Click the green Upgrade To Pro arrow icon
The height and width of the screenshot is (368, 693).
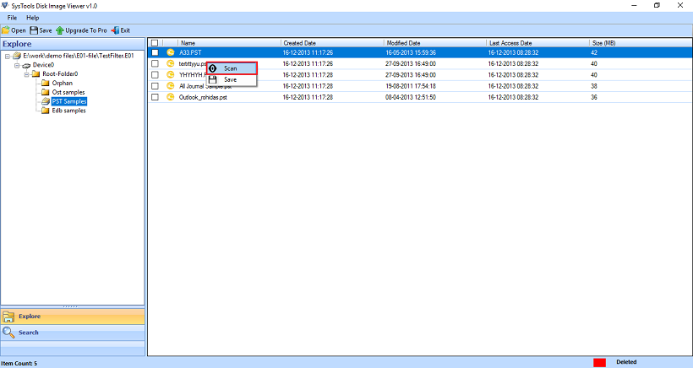pyautogui.click(x=60, y=30)
